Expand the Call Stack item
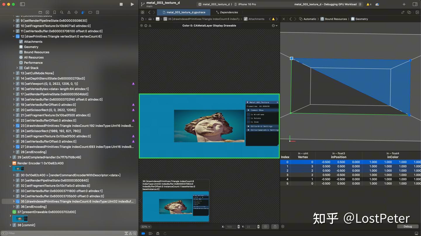Image resolution: width=421 pixels, height=236 pixels. click(x=17, y=68)
